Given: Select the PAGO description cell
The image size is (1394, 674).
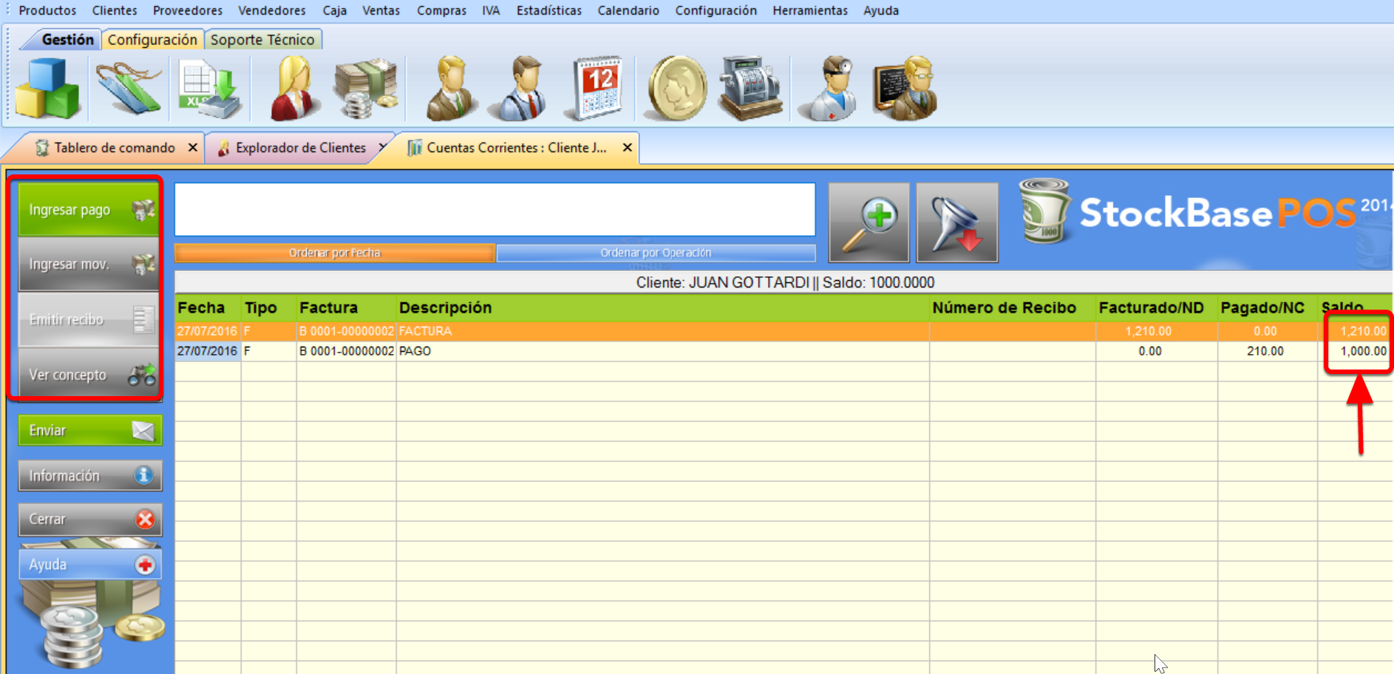Looking at the screenshot, I should coord(662,351).
